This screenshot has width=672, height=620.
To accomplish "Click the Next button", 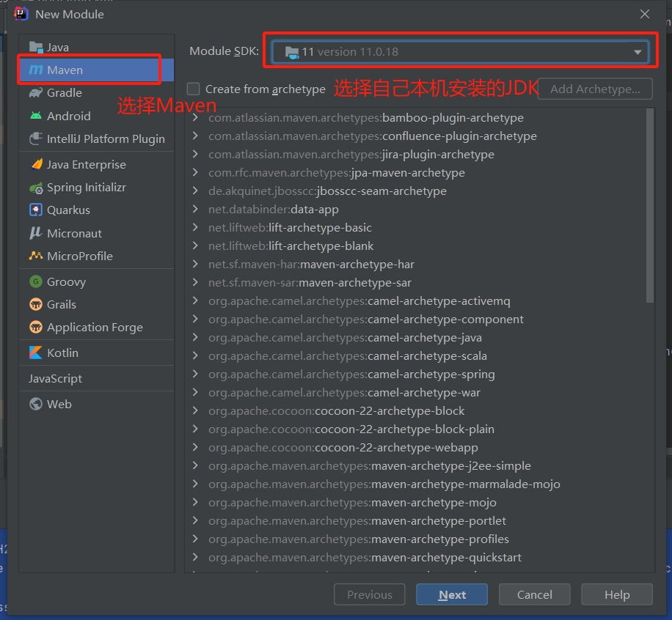I will tap(452, 594).
